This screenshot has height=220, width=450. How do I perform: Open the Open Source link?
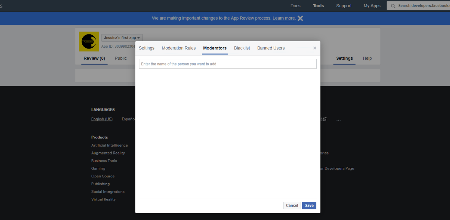pyautogui.click(x=103, y=176)
